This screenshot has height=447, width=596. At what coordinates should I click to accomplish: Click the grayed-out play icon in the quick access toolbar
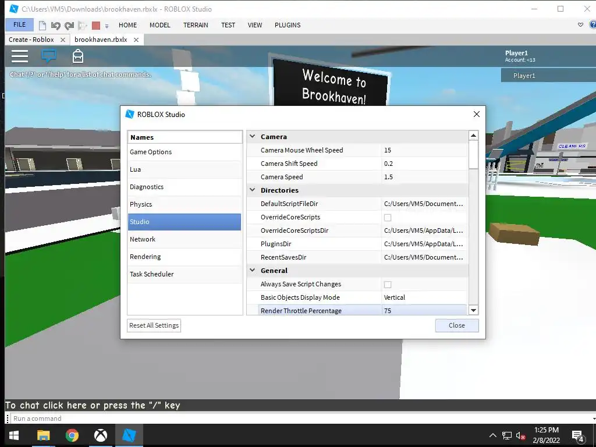click(82, 26)
